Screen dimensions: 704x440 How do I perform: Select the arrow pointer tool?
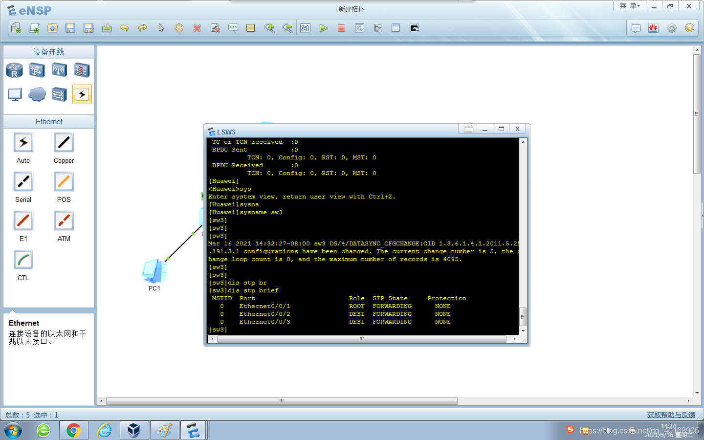161,28
